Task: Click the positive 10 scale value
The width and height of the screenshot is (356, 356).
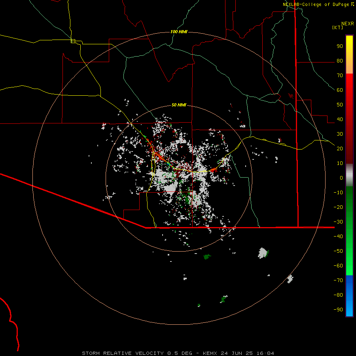Action: pyautogui.click(x=340, y=163)
